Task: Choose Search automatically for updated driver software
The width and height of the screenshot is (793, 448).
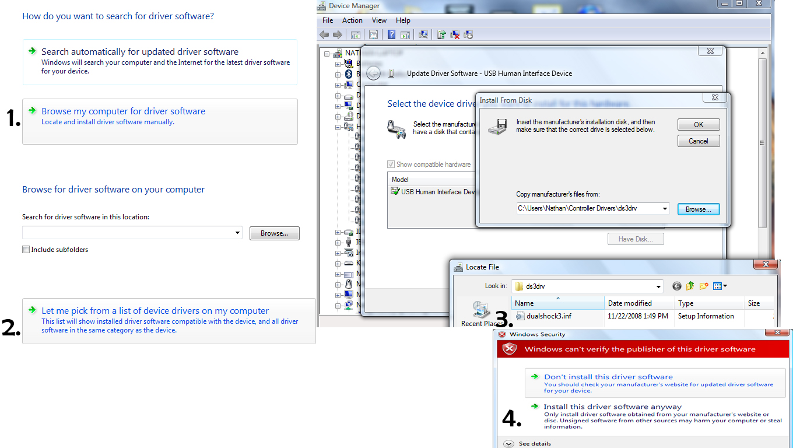Action: pyautogui.click(x=160, y=61)
